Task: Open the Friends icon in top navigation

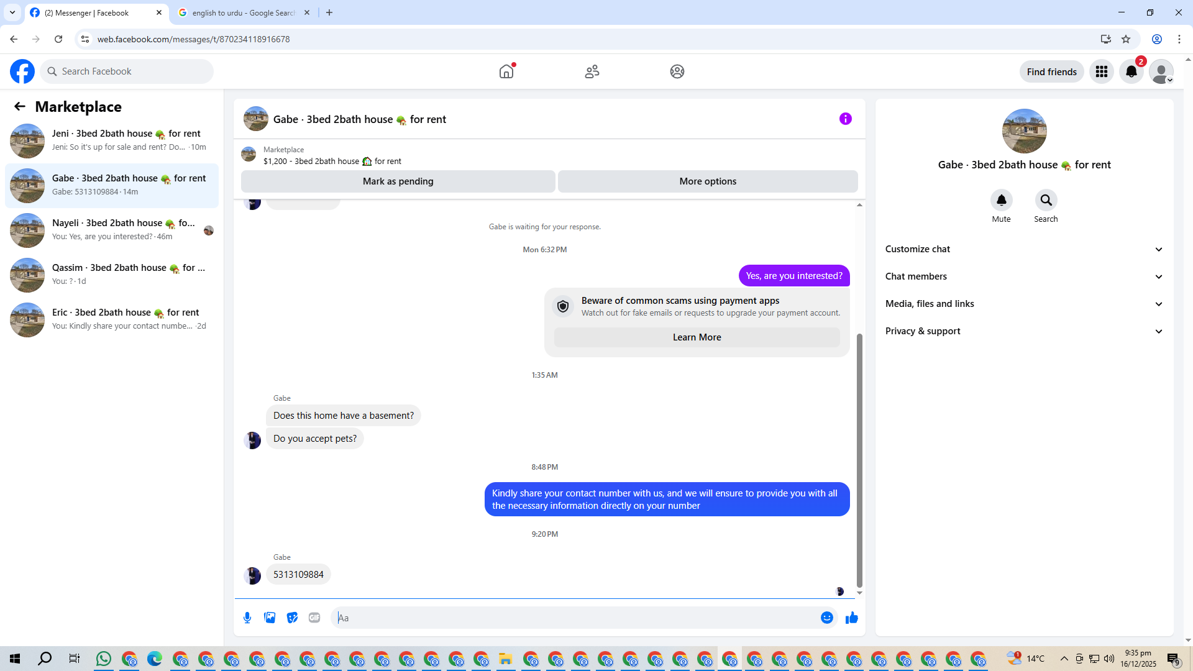Action: 592,71
